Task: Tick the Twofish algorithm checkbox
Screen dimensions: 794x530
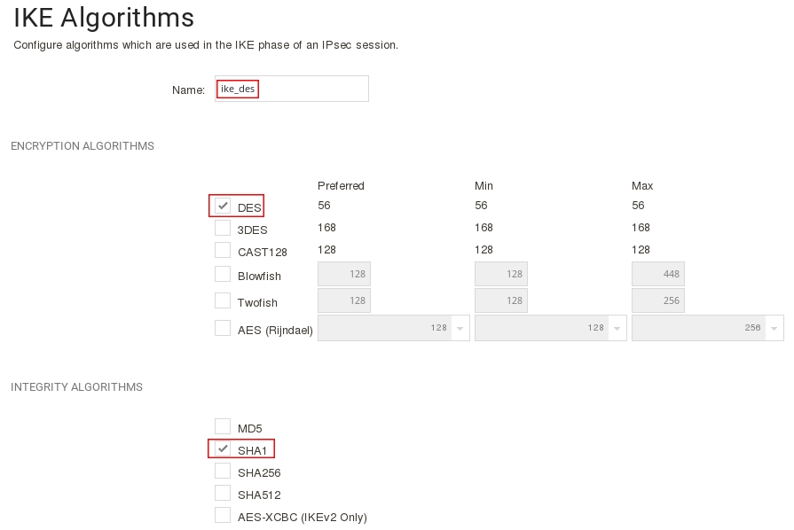Action: pyautogui.click(x=223, y=301)
